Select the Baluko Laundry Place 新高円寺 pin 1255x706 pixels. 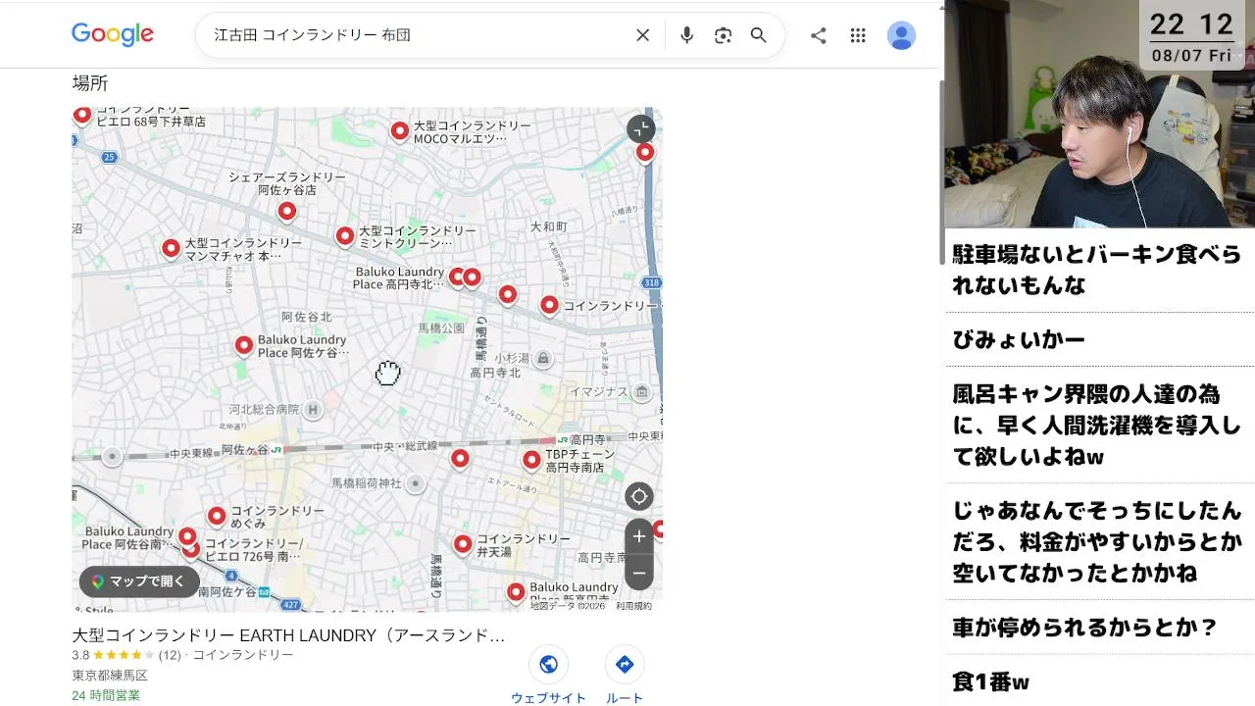tap(516, 592)
